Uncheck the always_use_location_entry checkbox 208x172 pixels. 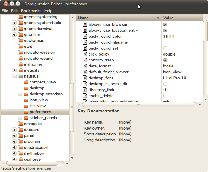(x=165, y=31)
